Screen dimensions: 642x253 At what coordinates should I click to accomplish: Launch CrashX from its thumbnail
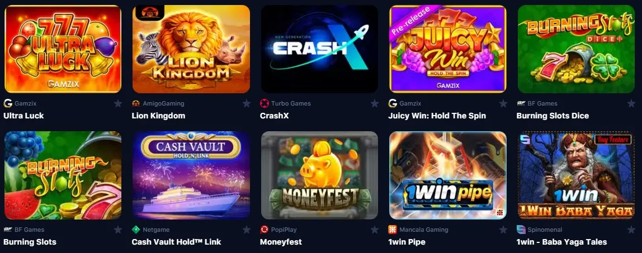319,49
